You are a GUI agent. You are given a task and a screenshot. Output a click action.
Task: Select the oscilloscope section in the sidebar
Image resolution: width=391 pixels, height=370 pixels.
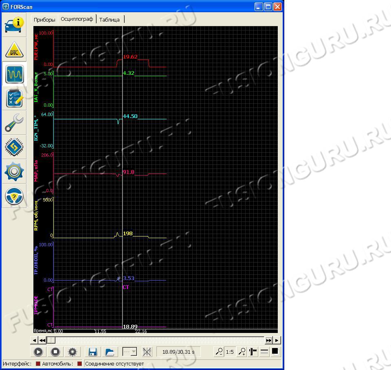click(x=14, y=74)
